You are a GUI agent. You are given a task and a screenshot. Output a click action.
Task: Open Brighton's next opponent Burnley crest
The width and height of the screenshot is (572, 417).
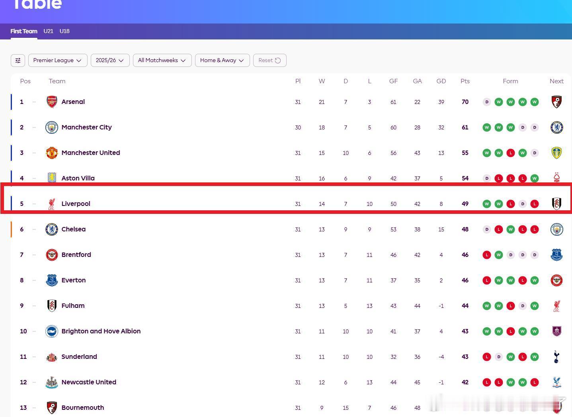coord(556,331)
